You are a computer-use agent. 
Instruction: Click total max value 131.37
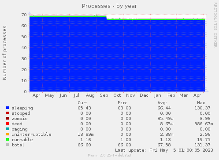click(x=202, y=145)
